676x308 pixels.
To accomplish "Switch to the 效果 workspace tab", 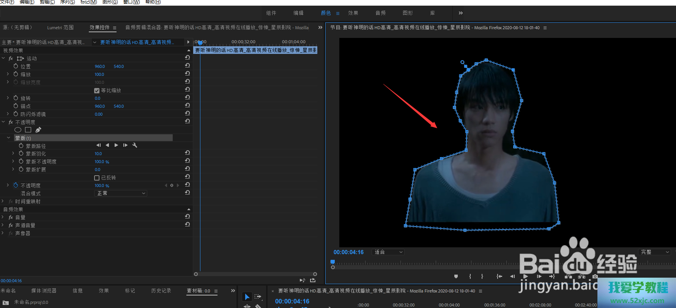I will tap(353, 13).
